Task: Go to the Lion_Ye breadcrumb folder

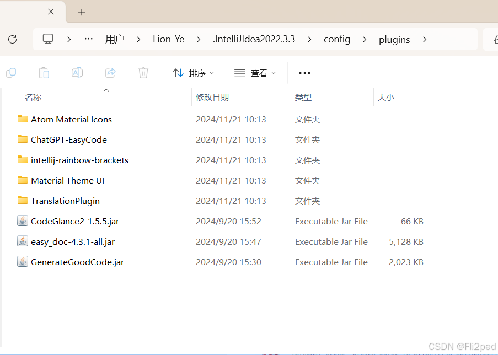Action: [168, 39]
